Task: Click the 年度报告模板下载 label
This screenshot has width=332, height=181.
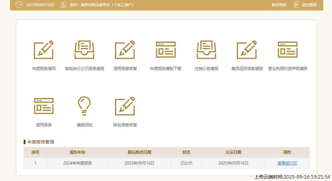Action: coord(166,68)
